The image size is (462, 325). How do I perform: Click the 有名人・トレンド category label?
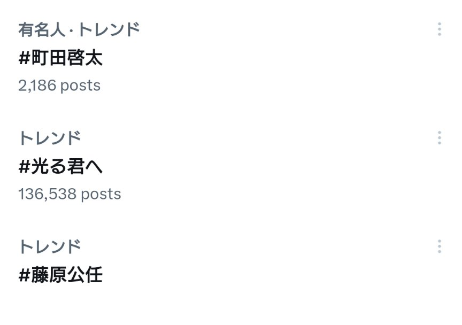pyautogui.click(x=79, y=29)
